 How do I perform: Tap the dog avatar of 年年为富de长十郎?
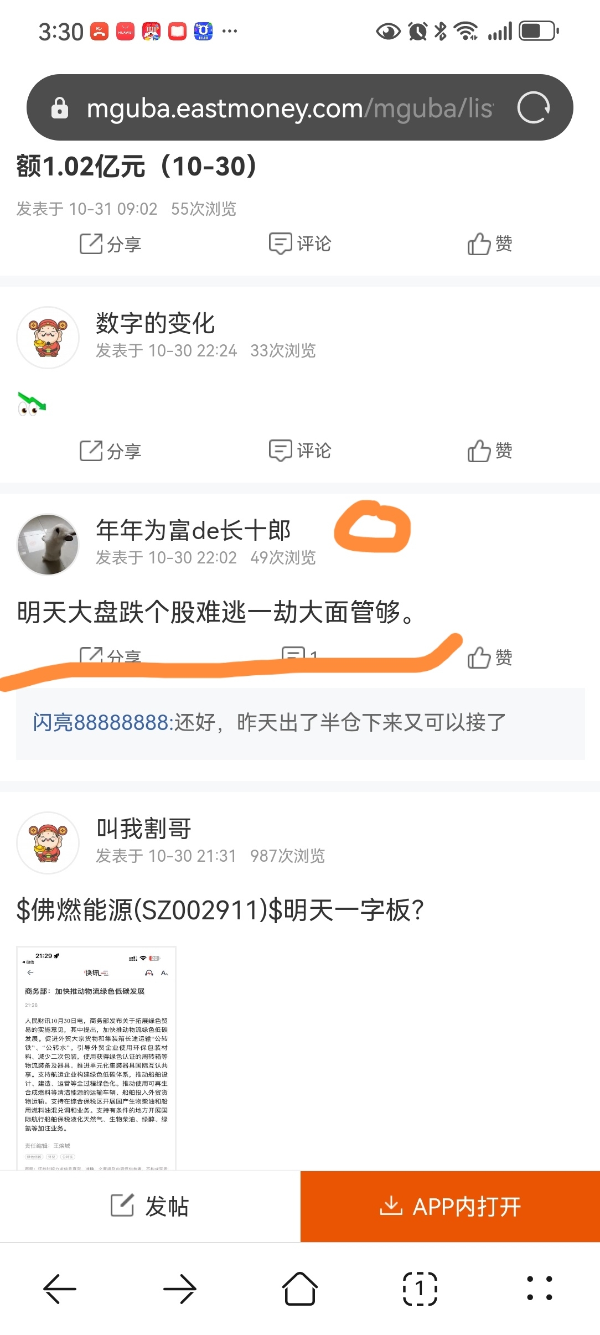[x=48, y=545]
